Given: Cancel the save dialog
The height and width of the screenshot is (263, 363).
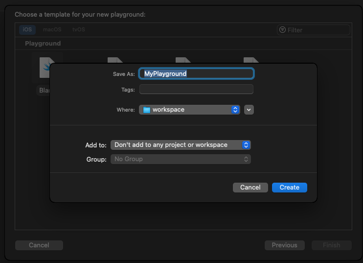Looking at the screenshot, I should 250,188.
